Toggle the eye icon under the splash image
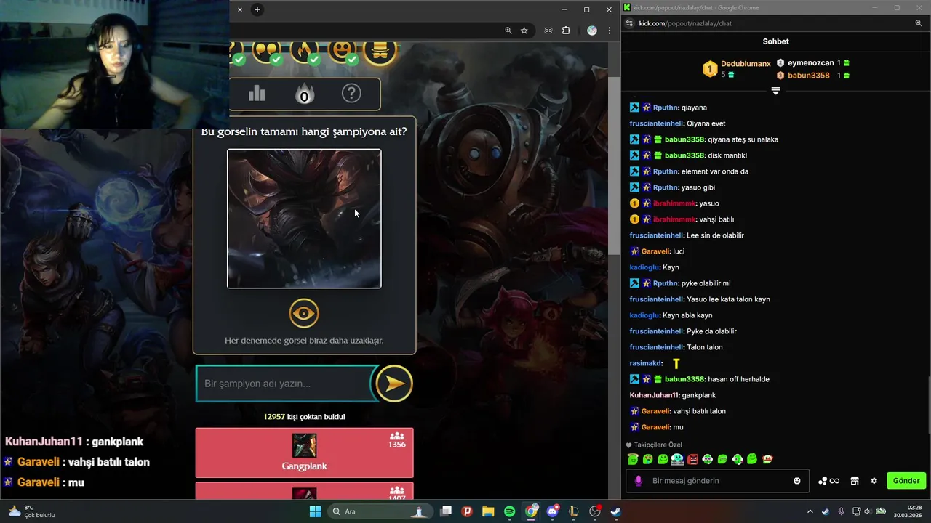The height and width of the screenshot is (523, 931). (304, 313)
